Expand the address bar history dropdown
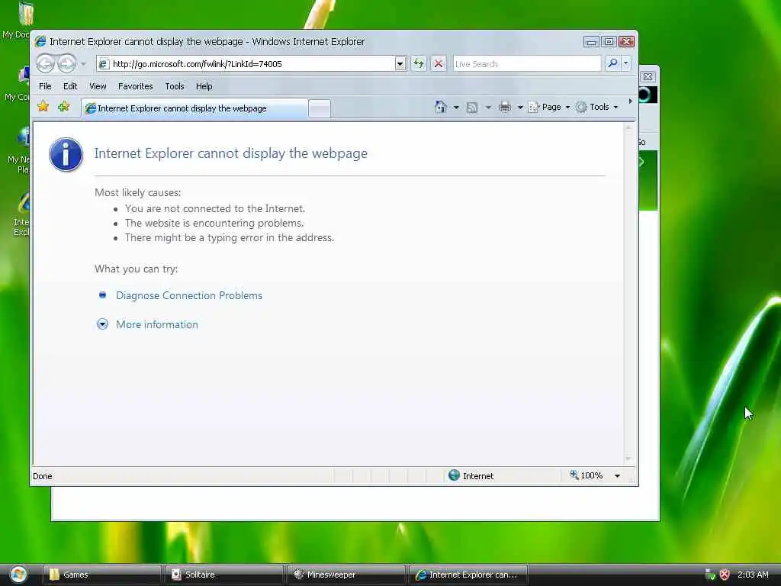This screenshot has height=586, width=781. [400, 64]
